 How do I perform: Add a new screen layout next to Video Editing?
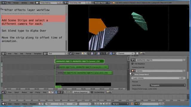(x=58, y=3)
